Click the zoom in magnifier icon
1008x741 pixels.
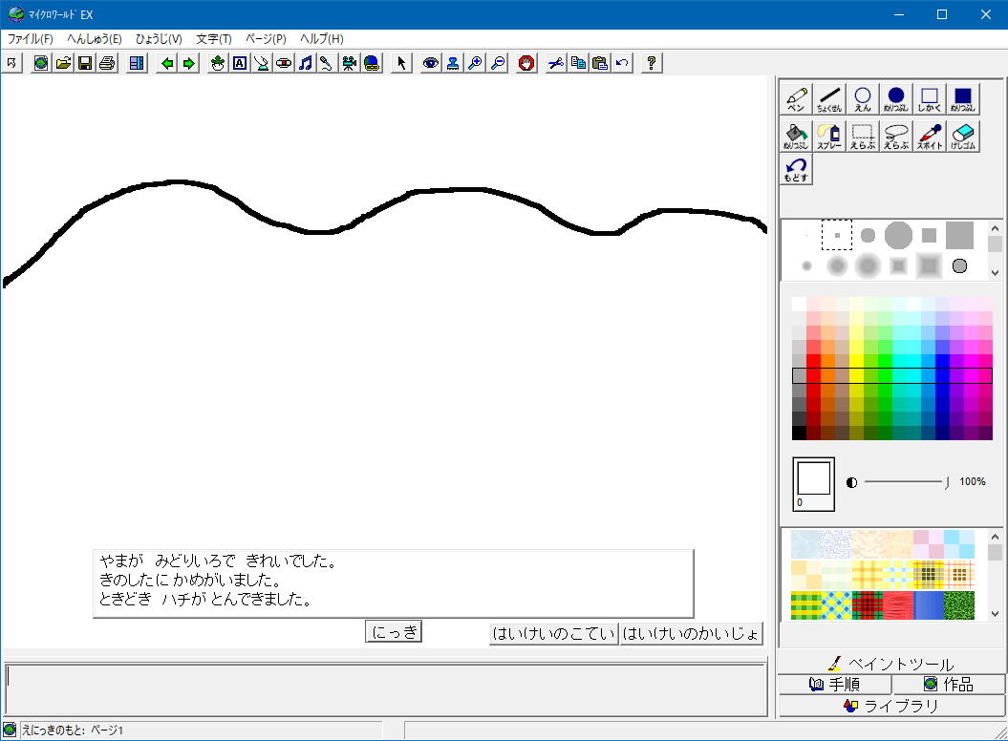coord(475,63)
